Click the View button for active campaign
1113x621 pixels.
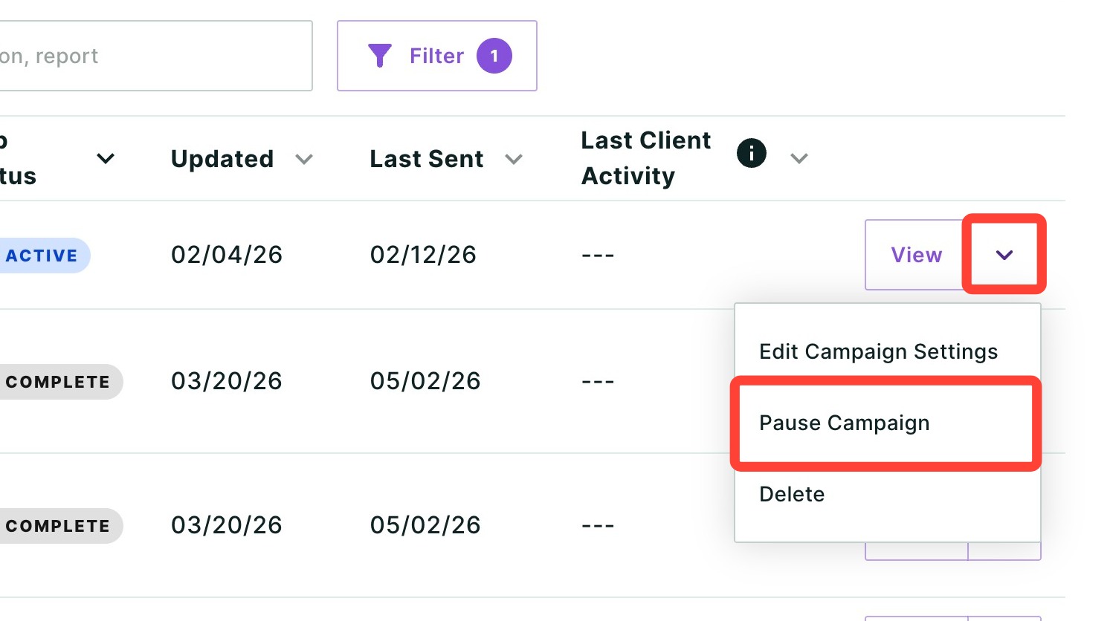[917, 255]
